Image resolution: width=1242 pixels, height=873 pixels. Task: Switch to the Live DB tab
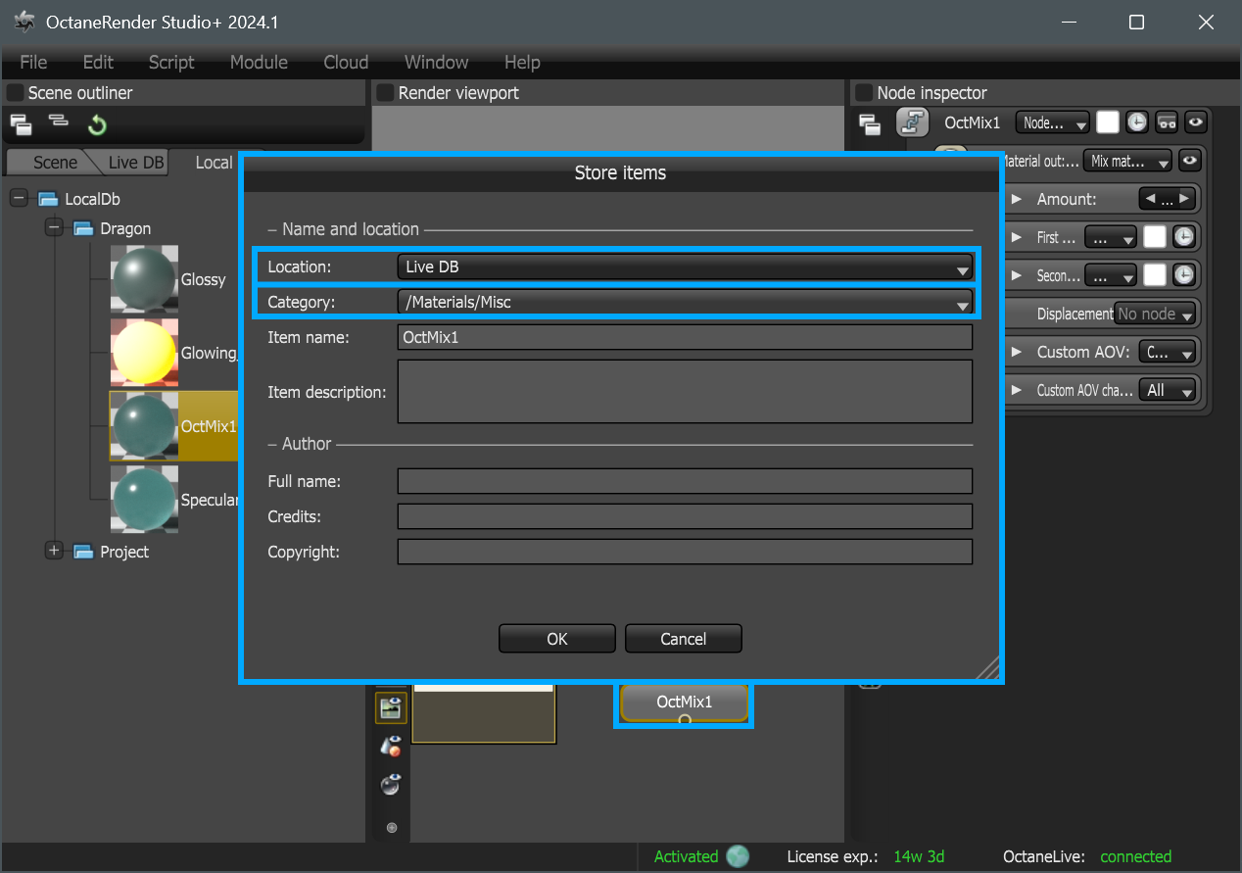click(136, 163)
